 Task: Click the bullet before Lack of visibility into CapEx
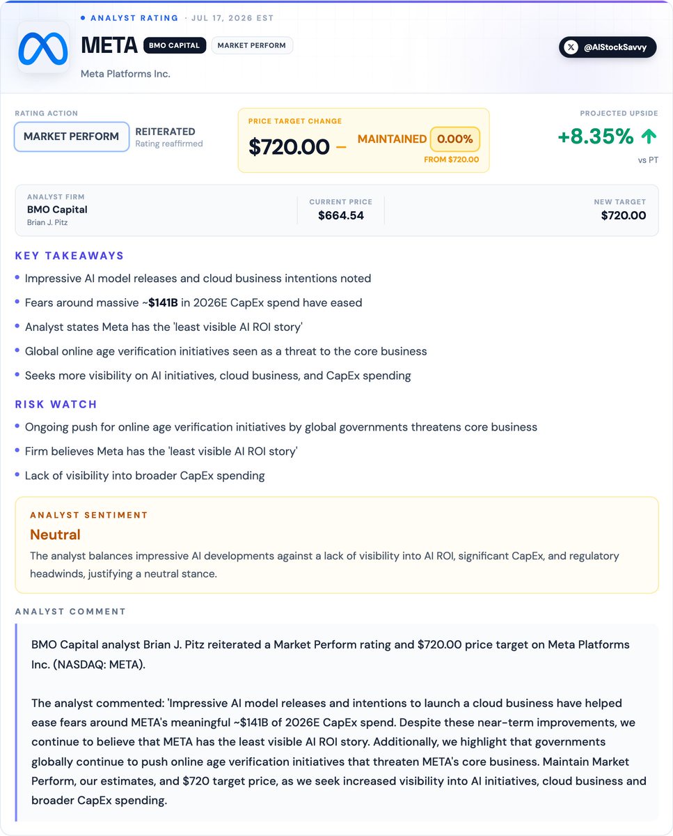tap(17, 476)
